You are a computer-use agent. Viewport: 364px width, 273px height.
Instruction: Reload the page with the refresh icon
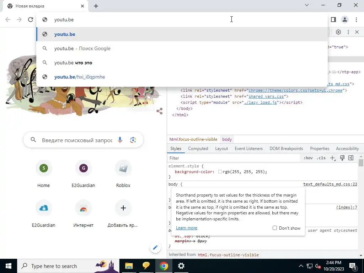(x=31, y=20)
